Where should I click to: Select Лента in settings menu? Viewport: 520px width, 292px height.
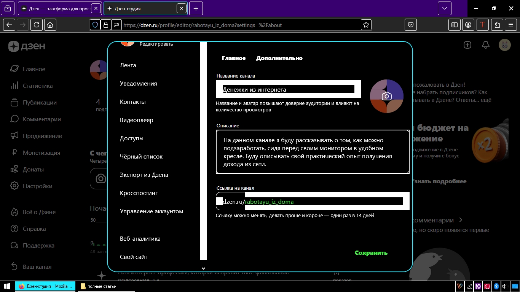click(128, 65)
